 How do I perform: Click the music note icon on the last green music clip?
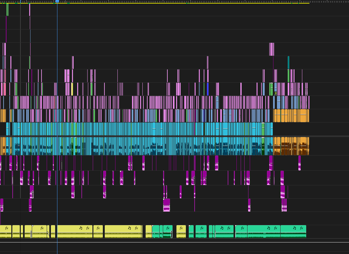(x=295, y=228)
